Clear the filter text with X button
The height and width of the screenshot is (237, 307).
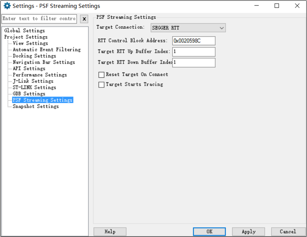[x=84, y=19]
